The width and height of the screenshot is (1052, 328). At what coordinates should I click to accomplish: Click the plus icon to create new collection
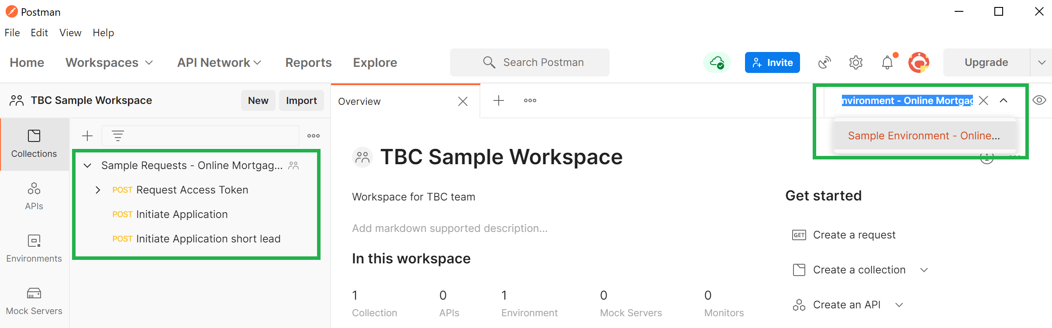coord(87,136)
